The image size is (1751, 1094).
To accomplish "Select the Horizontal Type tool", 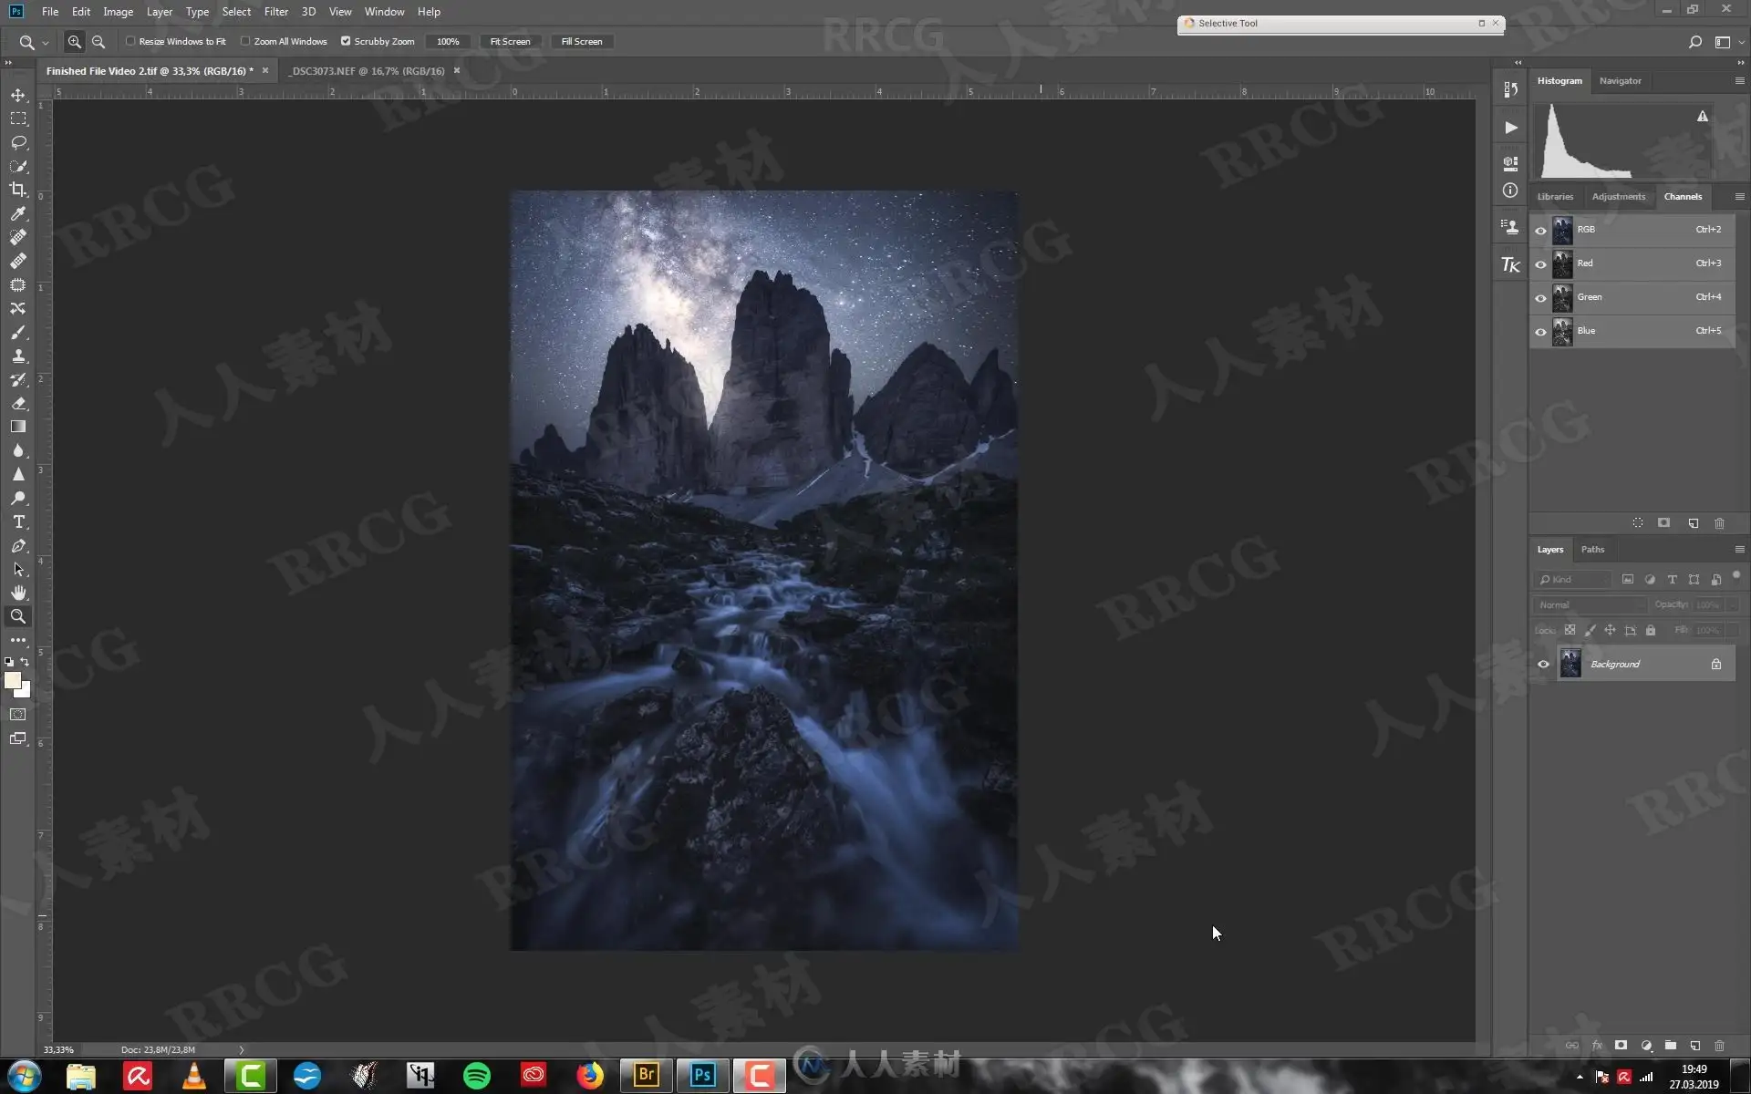I will click(18, 521).
